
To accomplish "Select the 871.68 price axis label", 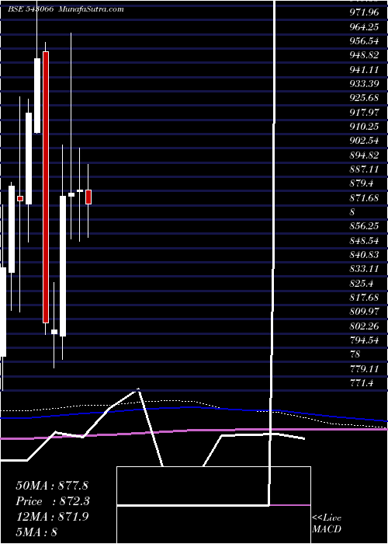I will click(364, 197).
